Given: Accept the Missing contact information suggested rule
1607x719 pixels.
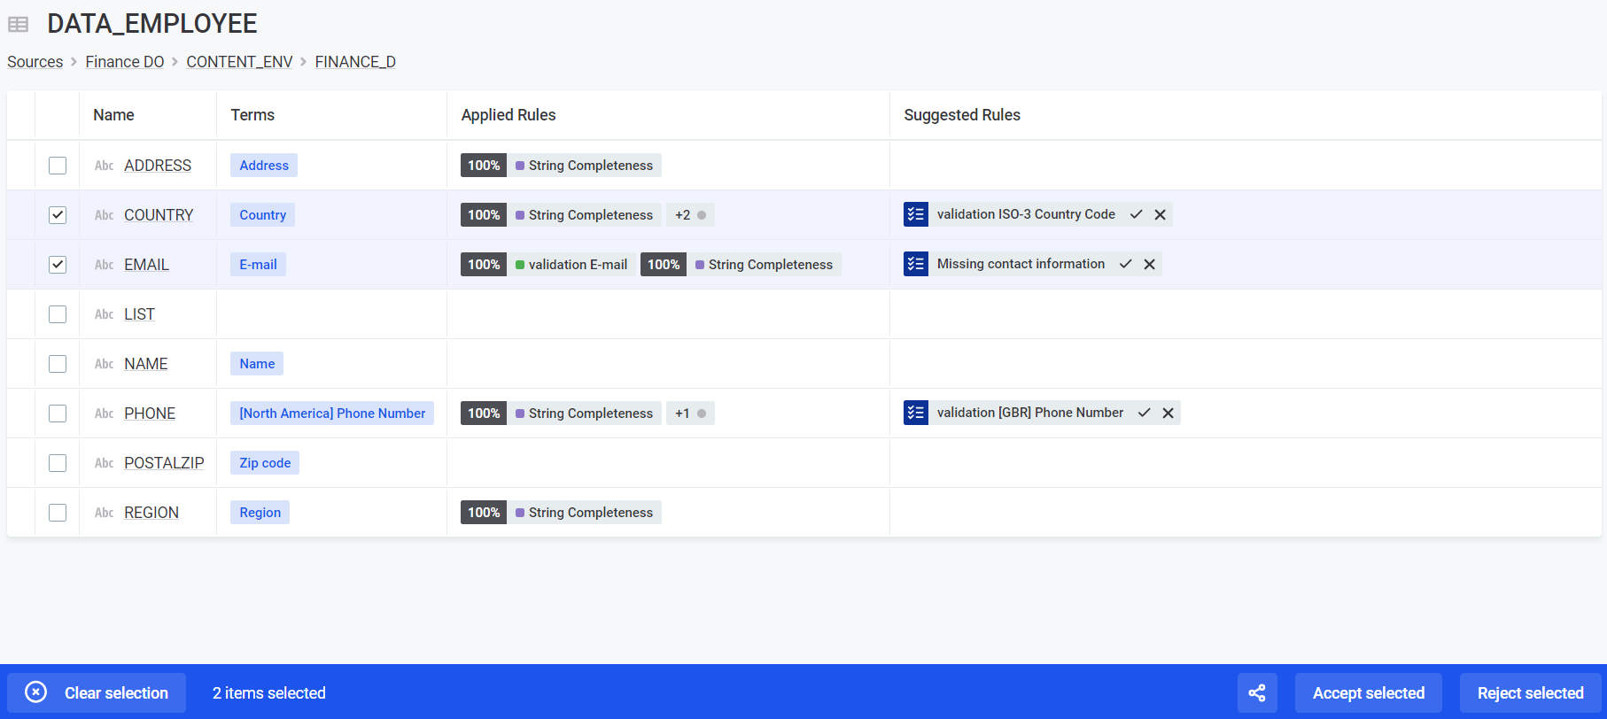Looking at the screenshot, I should [x=1125, y=264].
